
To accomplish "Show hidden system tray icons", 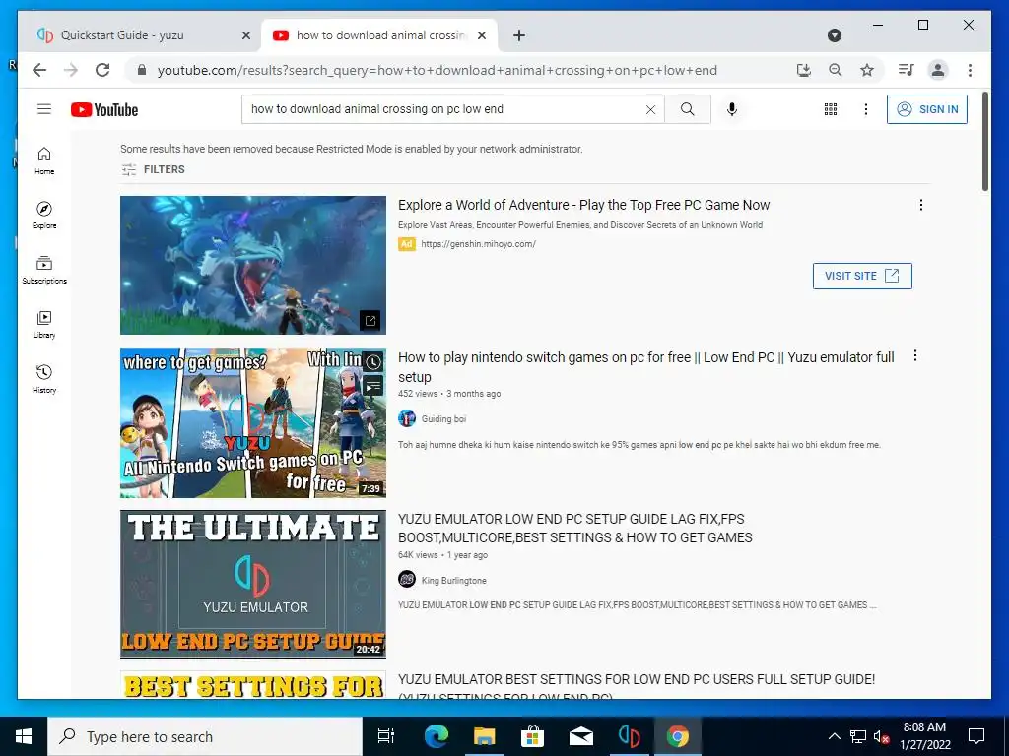I will (x=834, y=736).
